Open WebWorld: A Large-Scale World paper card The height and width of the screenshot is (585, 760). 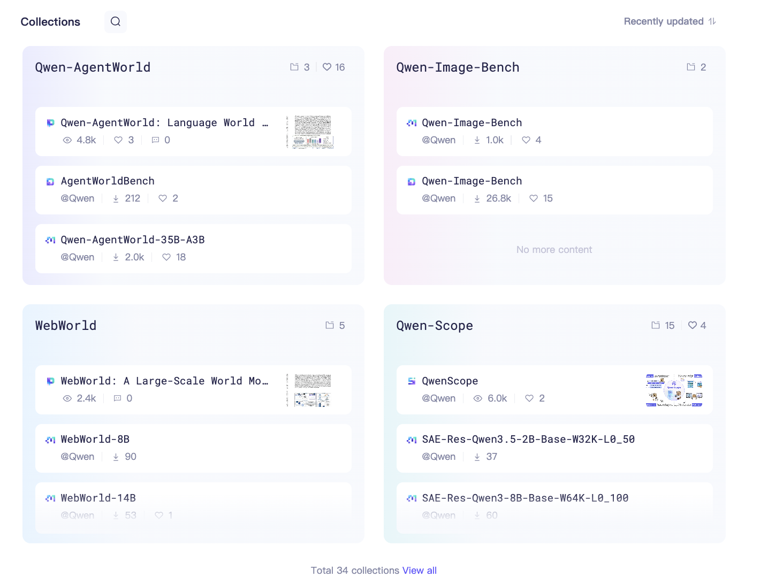pos(193,390)
